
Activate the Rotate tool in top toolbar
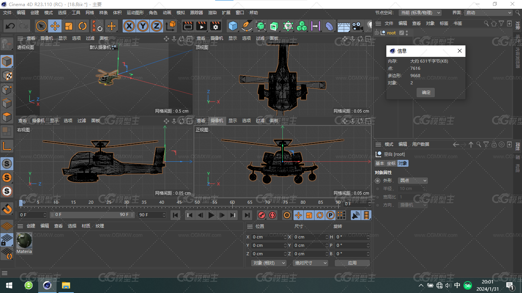pyautogui.click(x=83, y=26)
